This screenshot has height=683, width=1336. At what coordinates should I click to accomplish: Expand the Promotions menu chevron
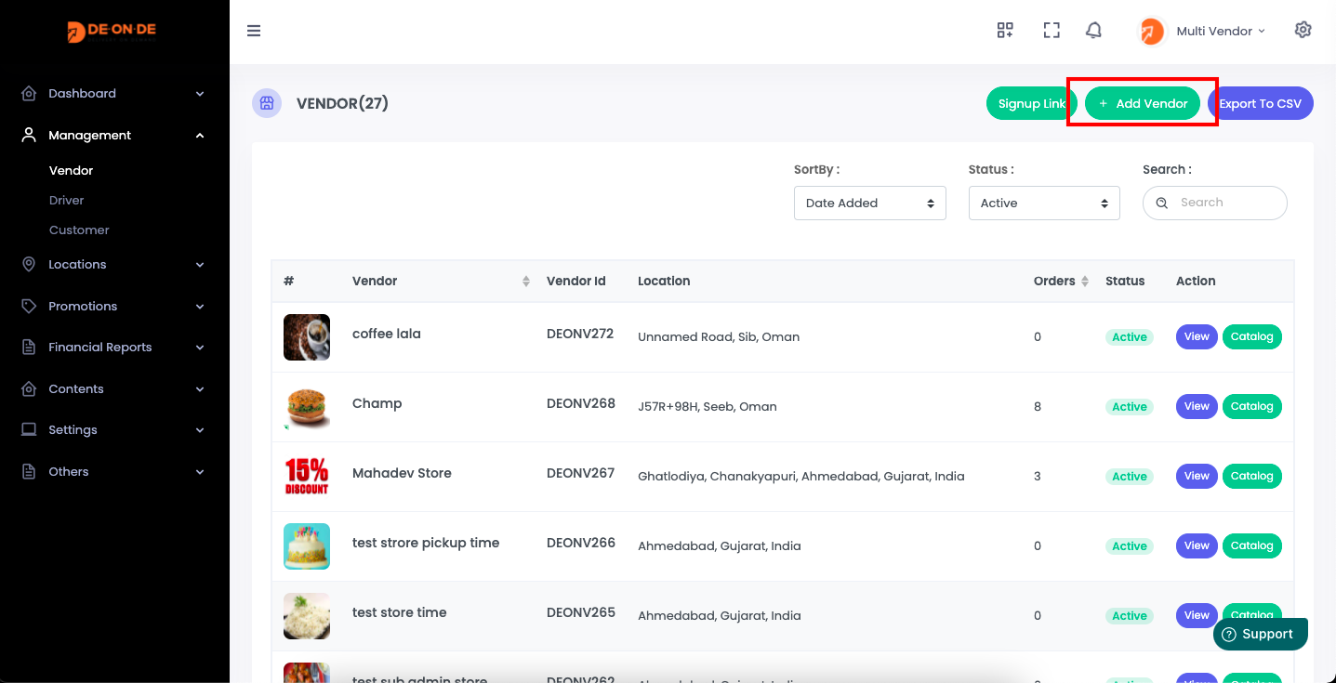point(200,307)
